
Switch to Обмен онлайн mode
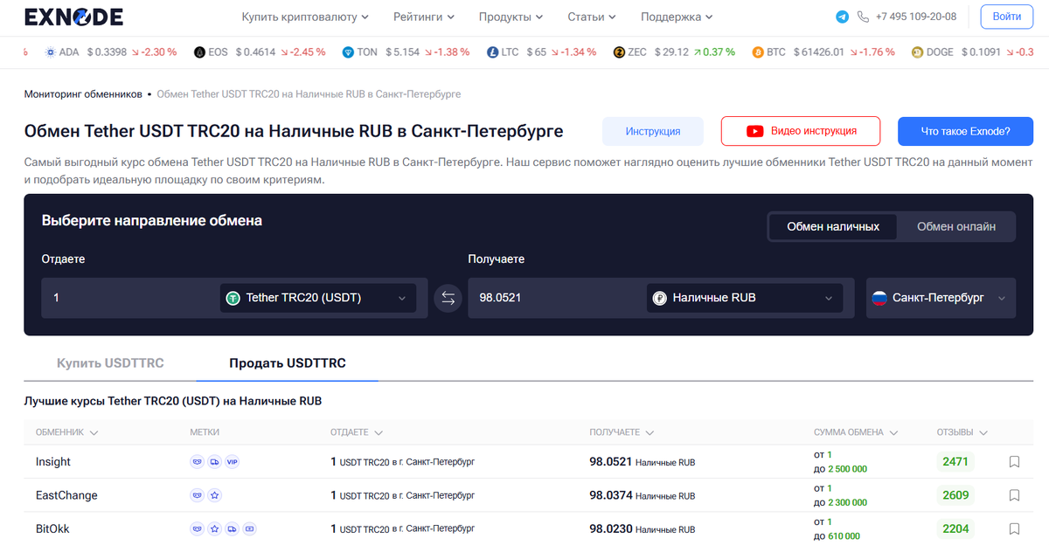[x=956, y=226]
